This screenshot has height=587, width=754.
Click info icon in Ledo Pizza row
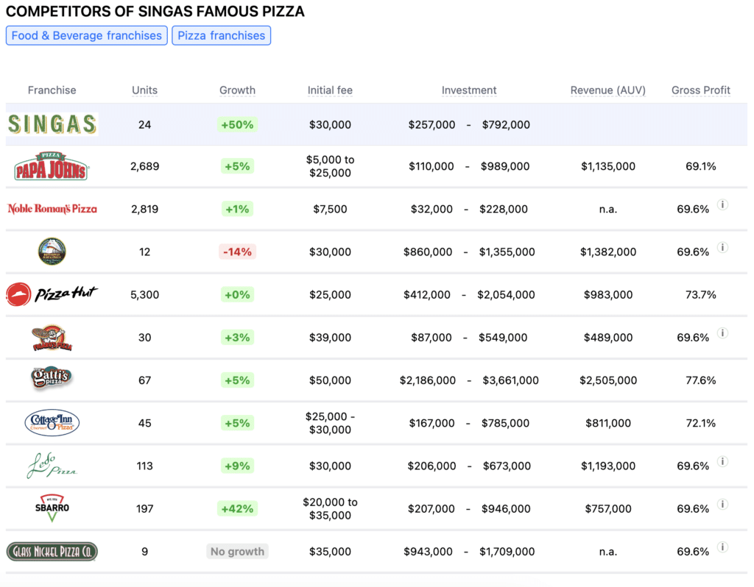click(722, 462)
